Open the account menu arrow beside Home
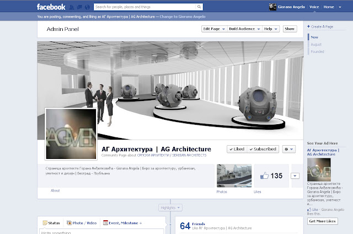The image size is (353, 234). pyautogui.click(x=340, y=7)
